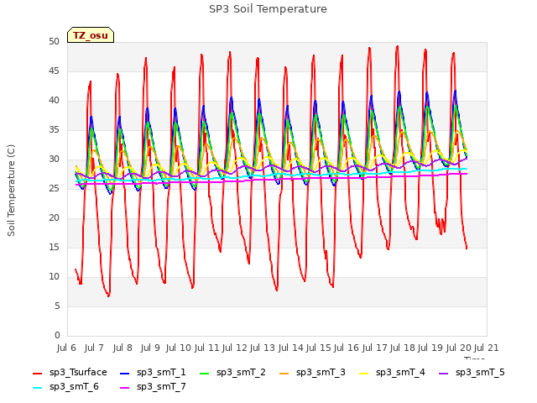Click the 30 y-axis tick label
Screen dimensions: 537x403
[54, 160]
